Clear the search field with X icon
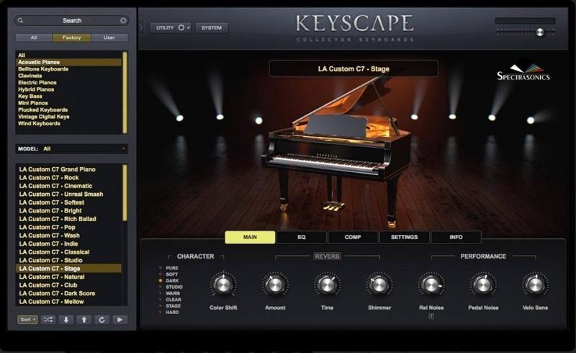The image size is (576, 353). coord(123,21)
